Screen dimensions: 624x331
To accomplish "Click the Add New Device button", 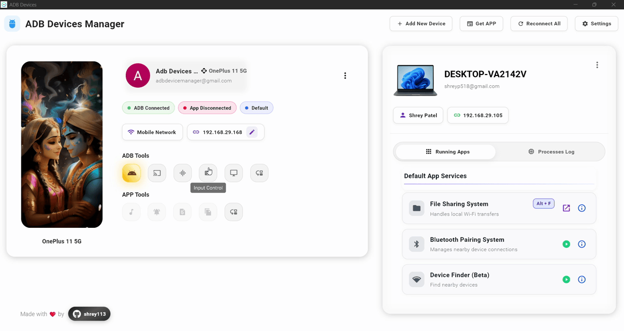I will (x=421, y=23).
